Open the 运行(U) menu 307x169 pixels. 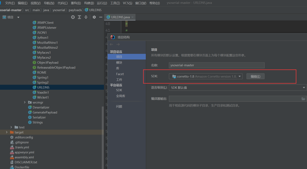[x=102, y=3]
